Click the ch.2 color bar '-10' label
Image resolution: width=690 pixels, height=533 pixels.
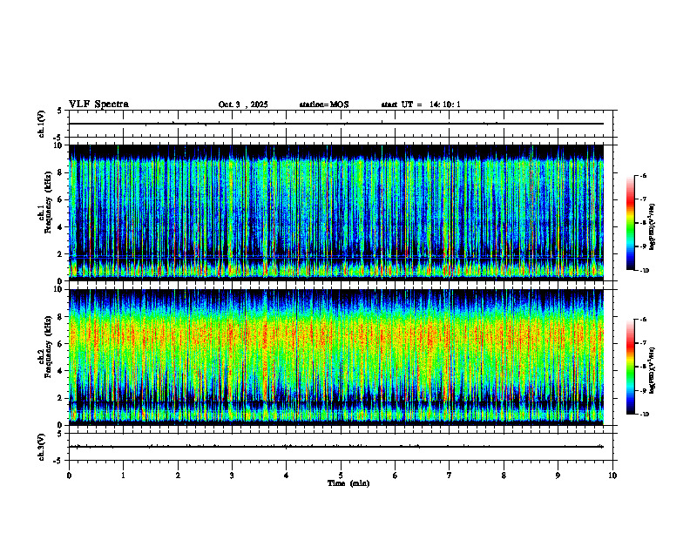[x=645, y=415]
